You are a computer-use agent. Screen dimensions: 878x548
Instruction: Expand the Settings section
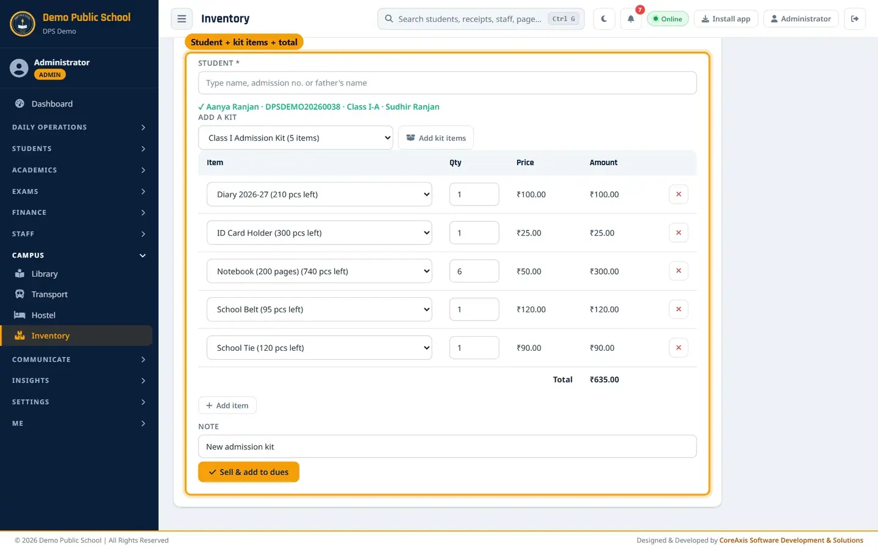(x=79, y=402)
